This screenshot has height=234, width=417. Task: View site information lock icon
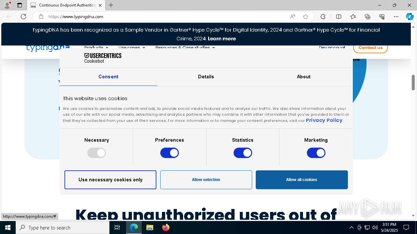tap(41, 17)
